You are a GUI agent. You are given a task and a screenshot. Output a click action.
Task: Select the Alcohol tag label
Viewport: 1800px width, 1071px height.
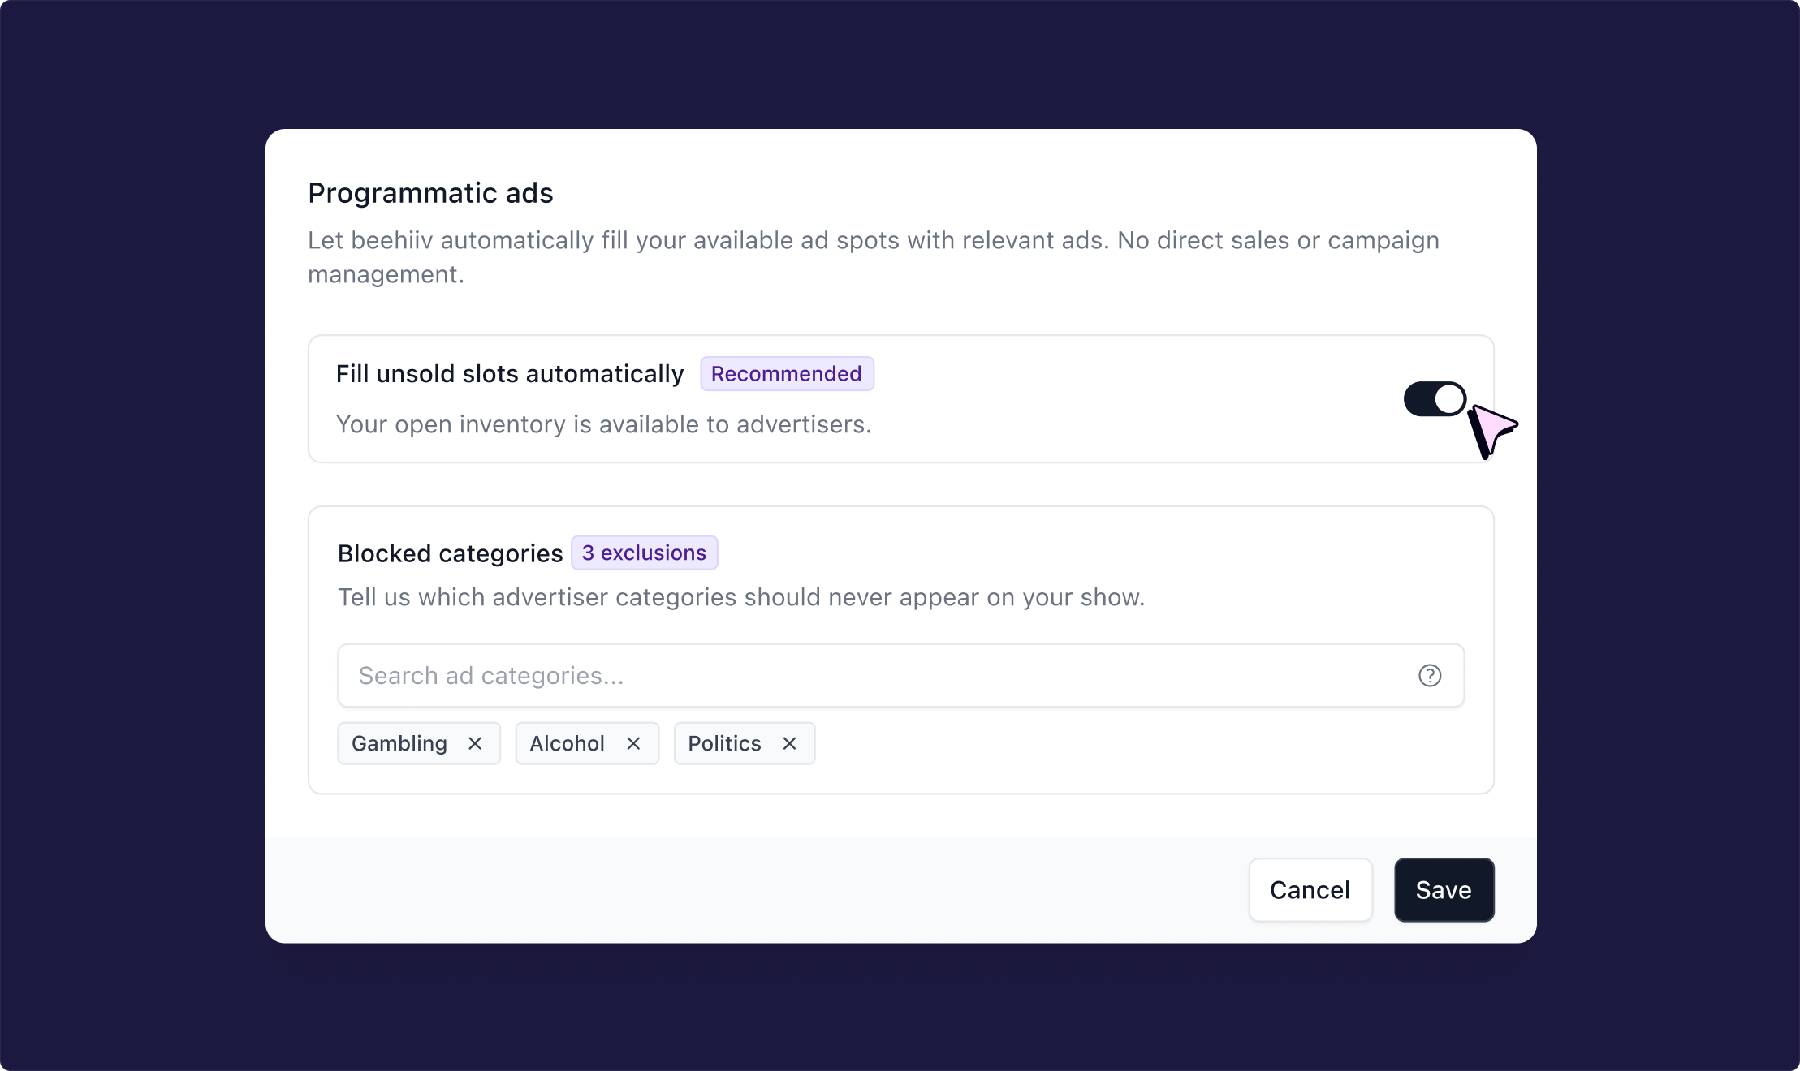pos(568,743)
